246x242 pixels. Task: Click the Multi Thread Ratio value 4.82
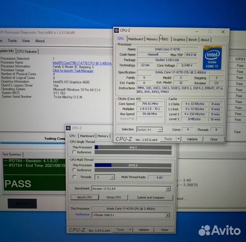click(160, 177)
